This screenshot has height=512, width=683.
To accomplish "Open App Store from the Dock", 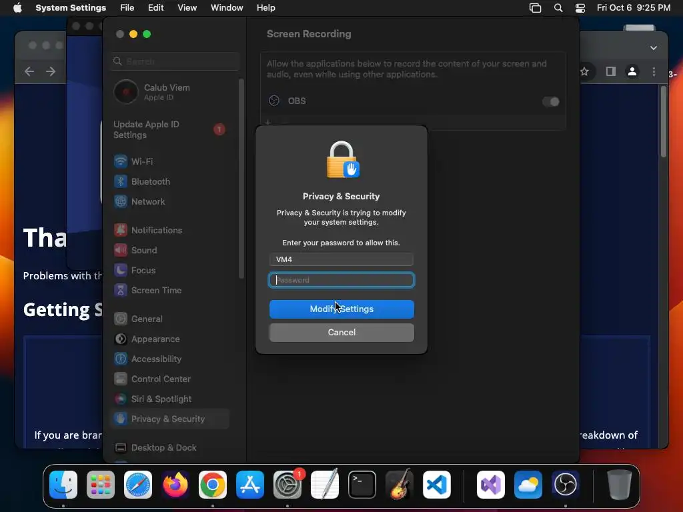I will [x=250, y=485].
